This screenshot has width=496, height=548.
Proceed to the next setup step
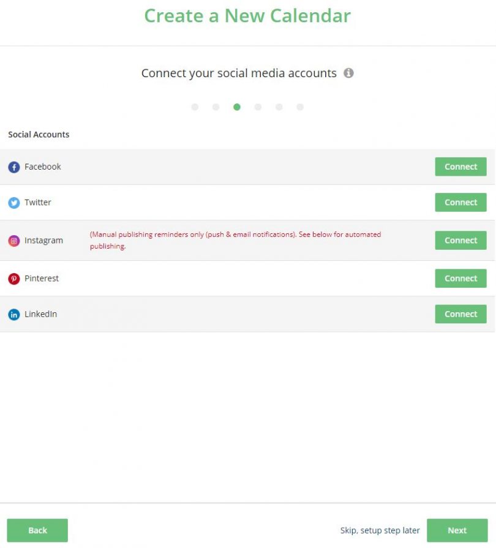coord(457,530)
